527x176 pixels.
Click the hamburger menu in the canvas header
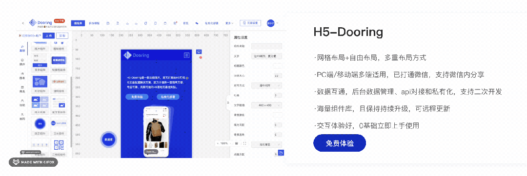click(x=186, y=55)
